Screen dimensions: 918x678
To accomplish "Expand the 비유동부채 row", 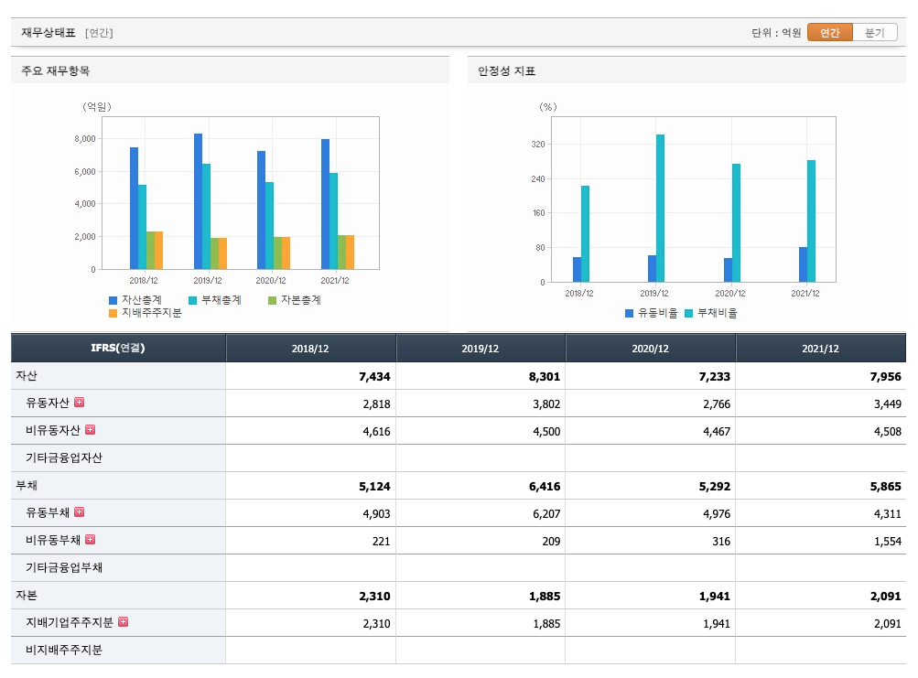I will click(91, 540).
